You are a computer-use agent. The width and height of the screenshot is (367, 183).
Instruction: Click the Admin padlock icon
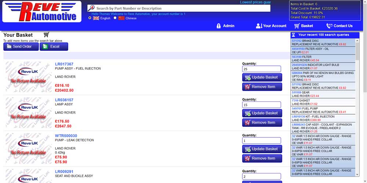(x=219, y=26)
